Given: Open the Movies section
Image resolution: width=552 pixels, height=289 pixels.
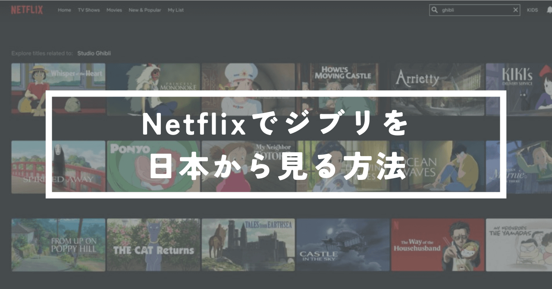Looking at the screenshot, I should click(114, 10).
